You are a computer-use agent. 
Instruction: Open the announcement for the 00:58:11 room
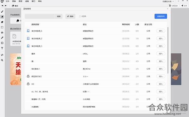(148, 54)
